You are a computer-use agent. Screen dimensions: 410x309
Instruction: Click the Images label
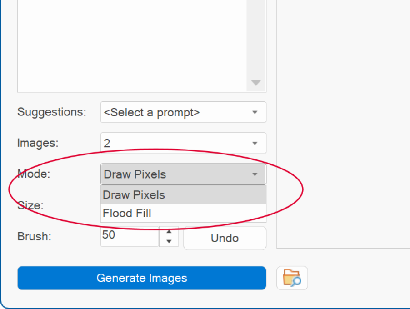(x=38, y=143)
